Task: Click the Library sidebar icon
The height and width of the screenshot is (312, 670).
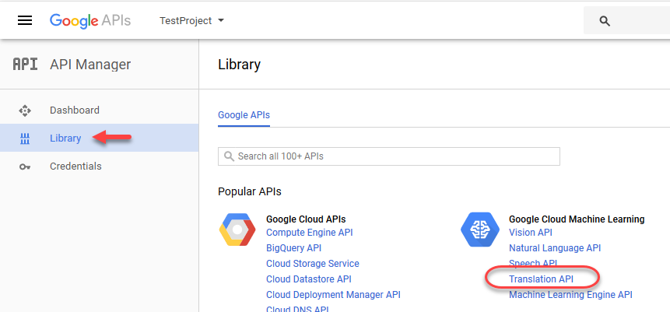Action: 25,138
